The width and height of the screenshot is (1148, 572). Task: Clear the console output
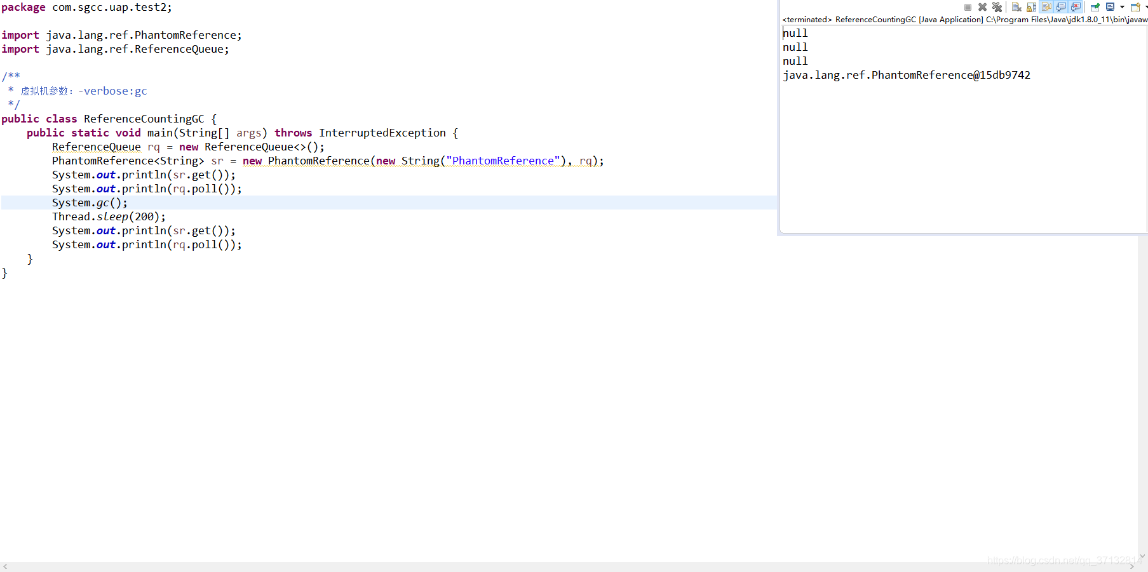(1016, 7)
